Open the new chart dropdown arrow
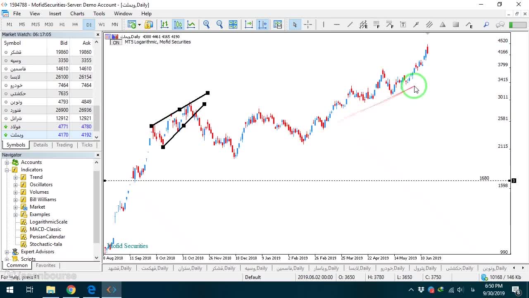 [139, 24]
